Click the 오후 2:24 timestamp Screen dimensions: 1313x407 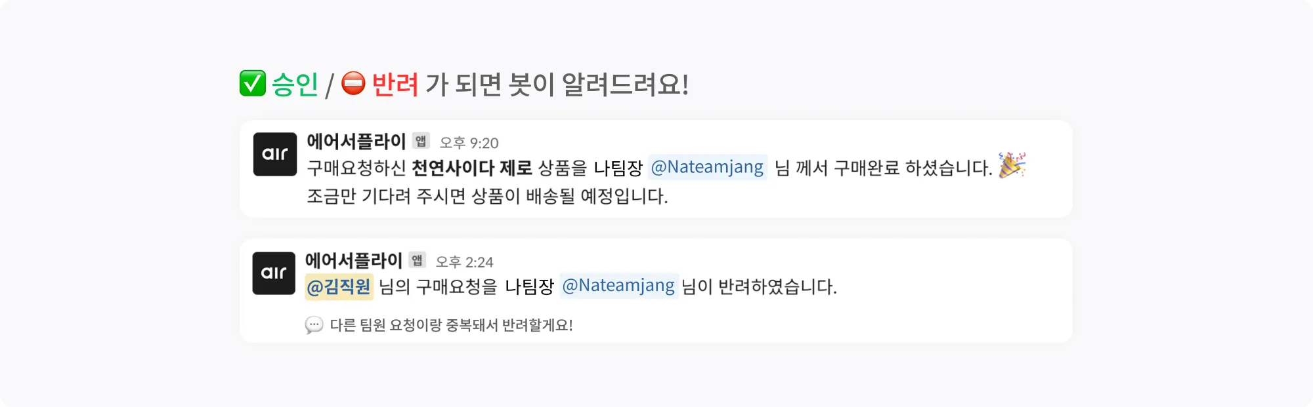pyautogui.click(x=464, y=262)
